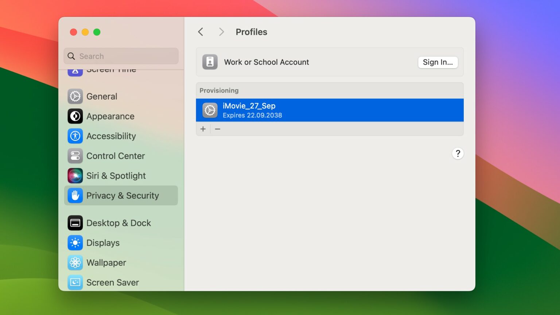
Task: Click the Expires 22.09.2038 text
Action: (x=252, y=115)
